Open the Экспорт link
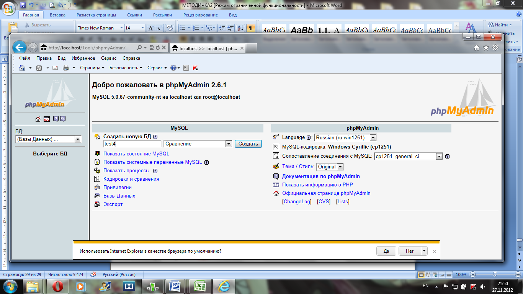 point(113,204)
